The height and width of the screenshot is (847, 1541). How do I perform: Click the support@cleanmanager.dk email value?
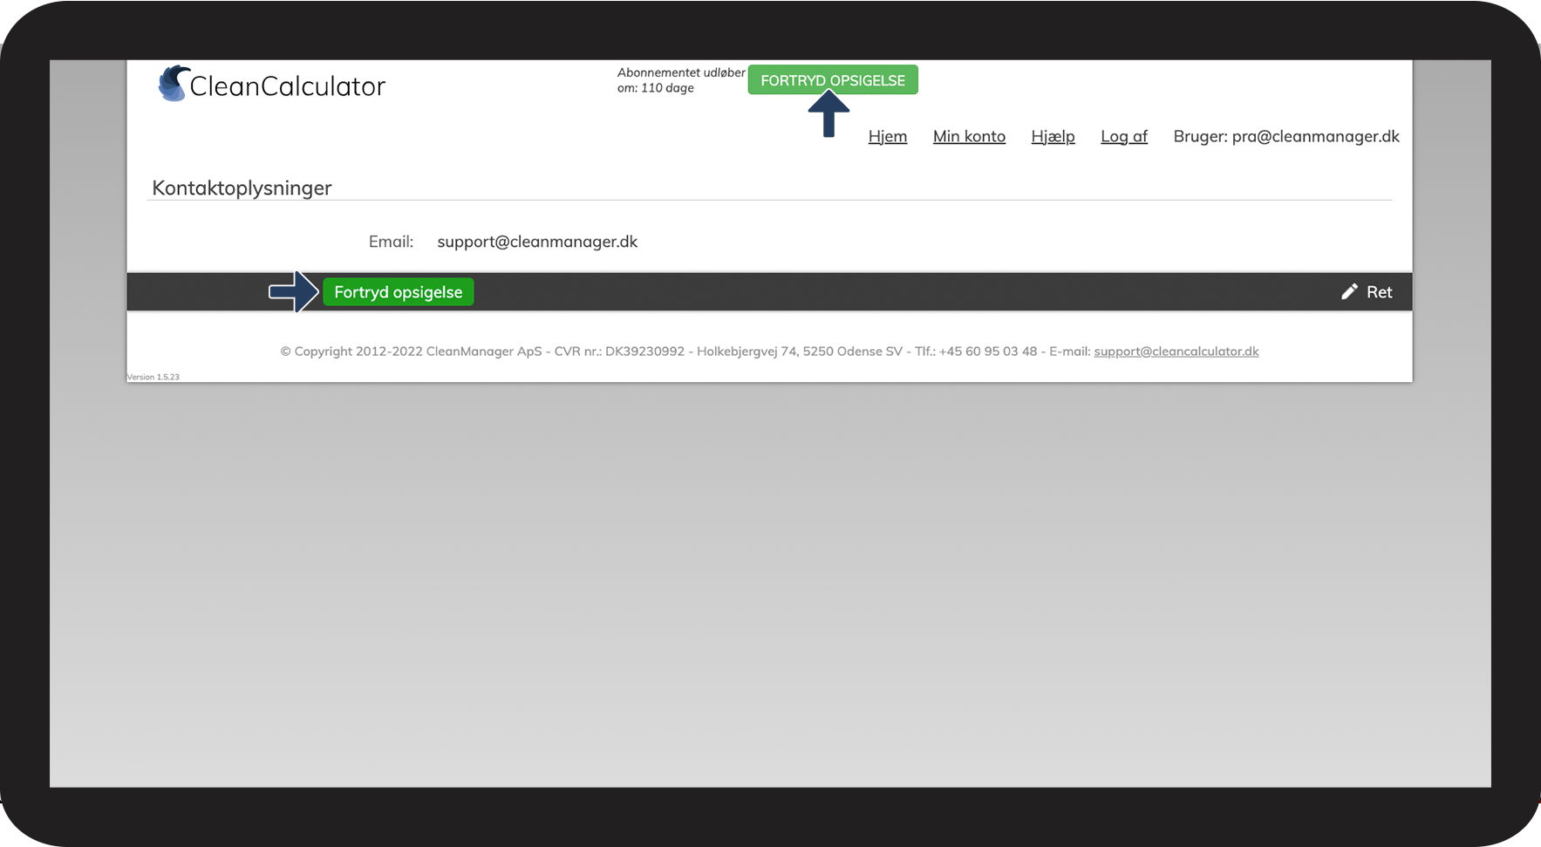coord(537,242)
